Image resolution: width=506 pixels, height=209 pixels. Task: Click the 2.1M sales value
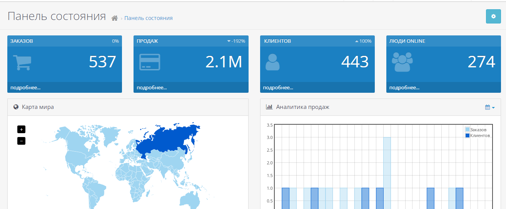click(224, 62)
